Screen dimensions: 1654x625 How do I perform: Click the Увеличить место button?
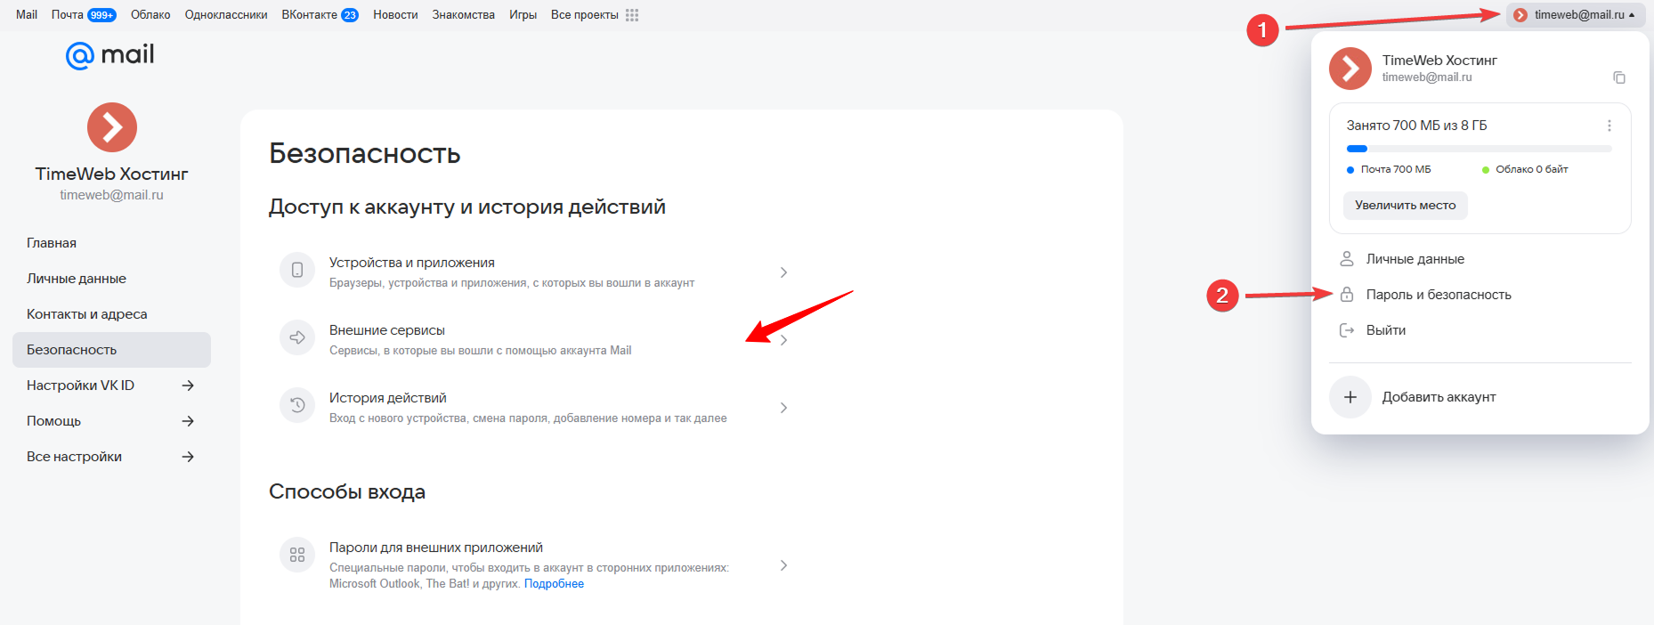tap(1406, 206)
